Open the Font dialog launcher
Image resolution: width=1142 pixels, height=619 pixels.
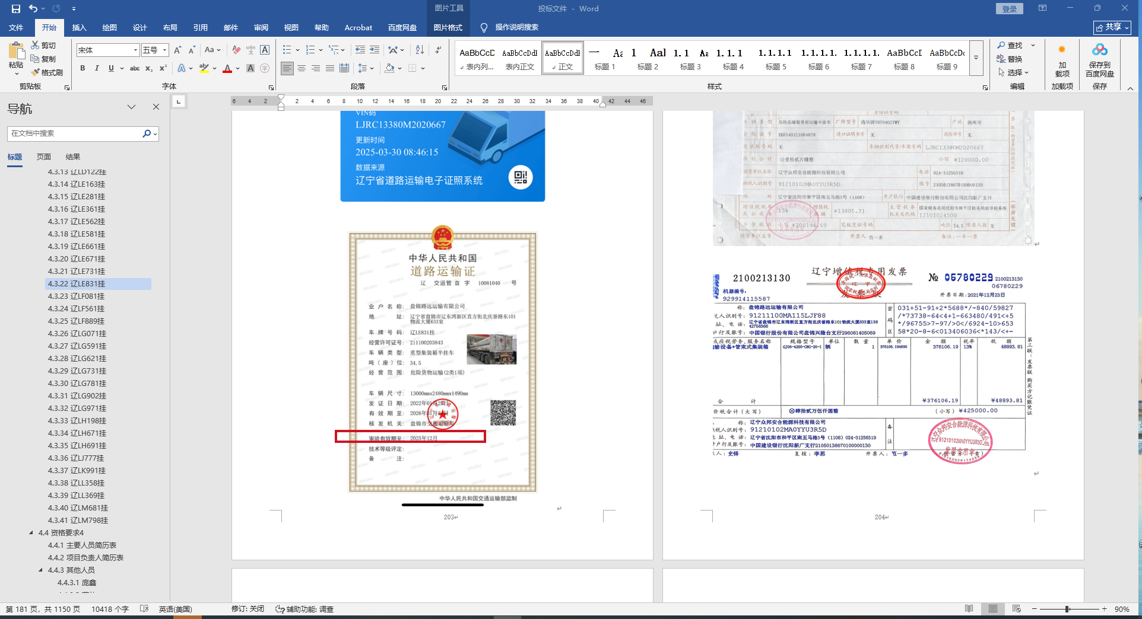[271, 88]
